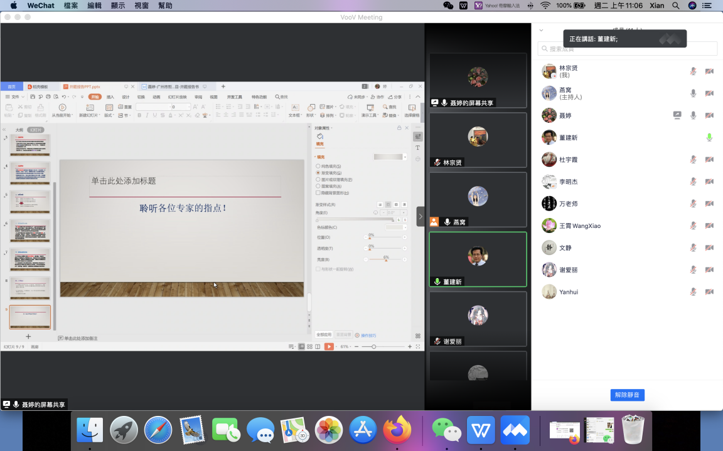This screenshot has width=723, height=451.
Task: Collapse the members panel with the top chevron
Action: (541, 30)
